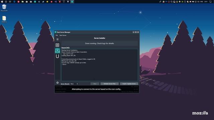Click the 'Attempting to connect to the server' message
Viewport: 214px width, 120px height.
[97, 89]
